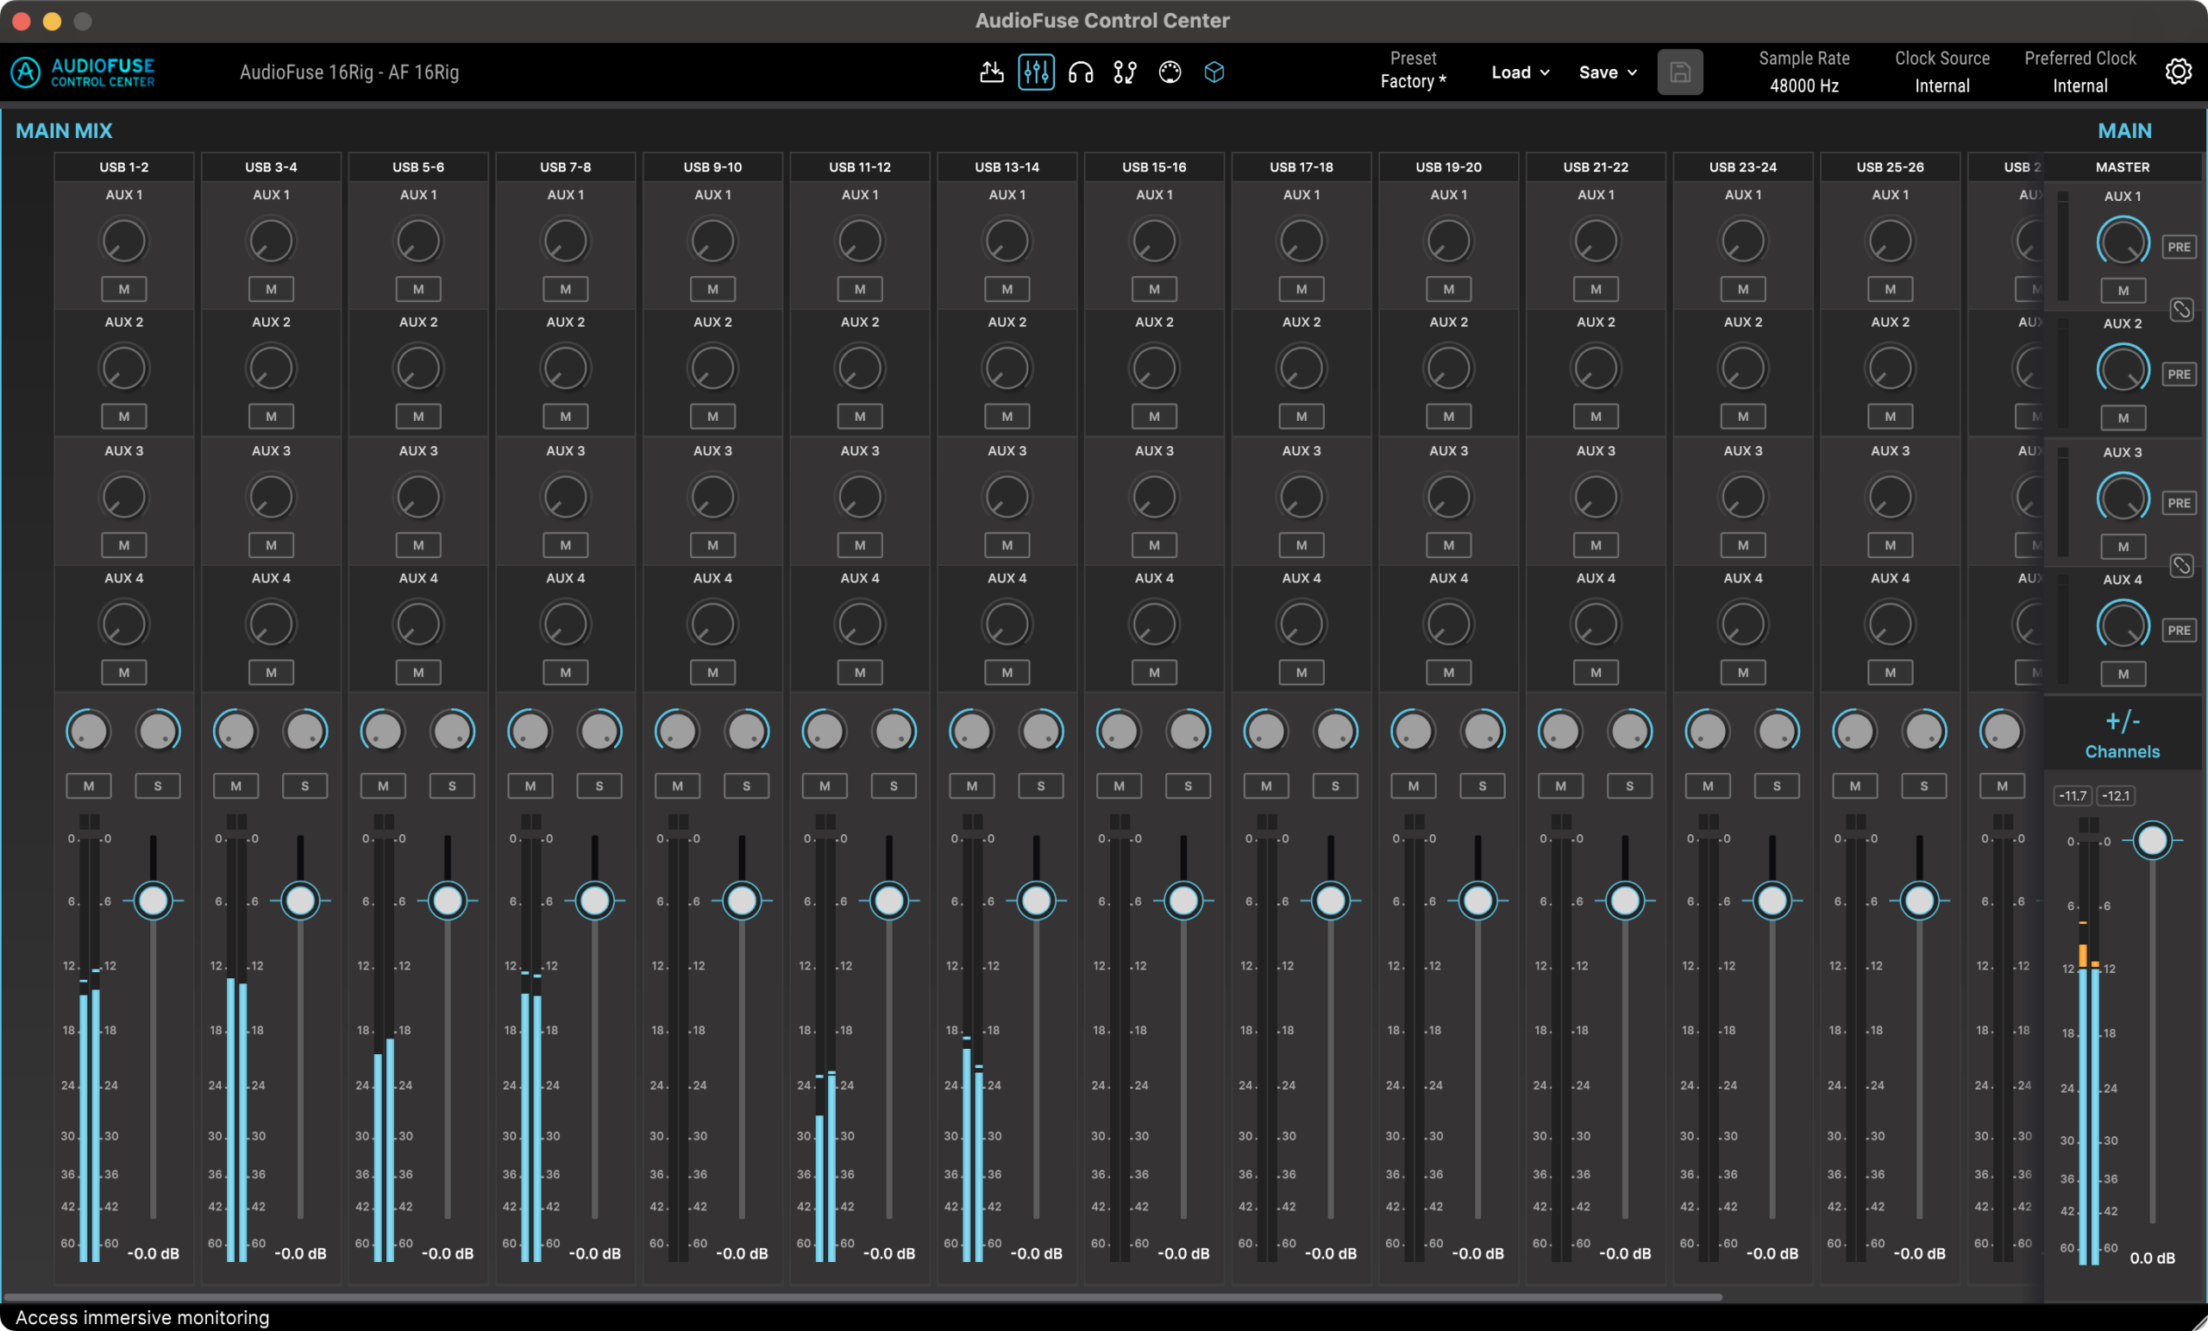Toggle PRE for master AUX 4
The image size is (2208, 1331).
(x=2180, y=631)
